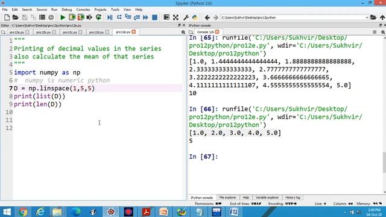Open the file list icon in the toolbar

(x=42, y=17)
